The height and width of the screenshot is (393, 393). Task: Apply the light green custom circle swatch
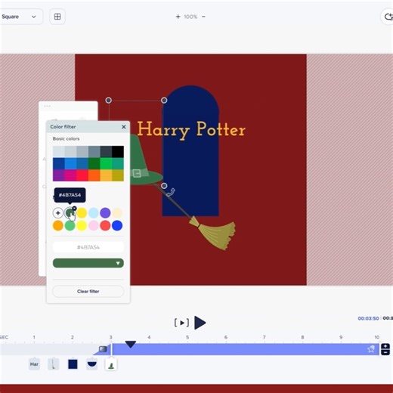[70, 225]
